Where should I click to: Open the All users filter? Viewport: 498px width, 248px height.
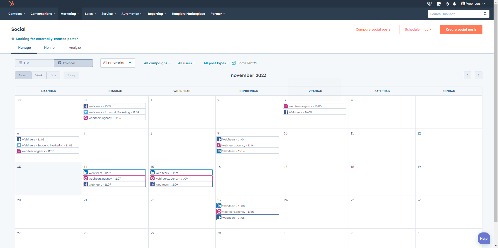click(186, 63)
